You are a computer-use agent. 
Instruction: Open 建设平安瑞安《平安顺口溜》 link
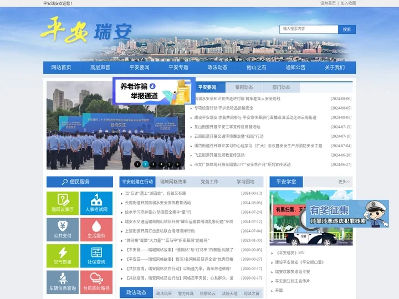click(x=299, y=262)
